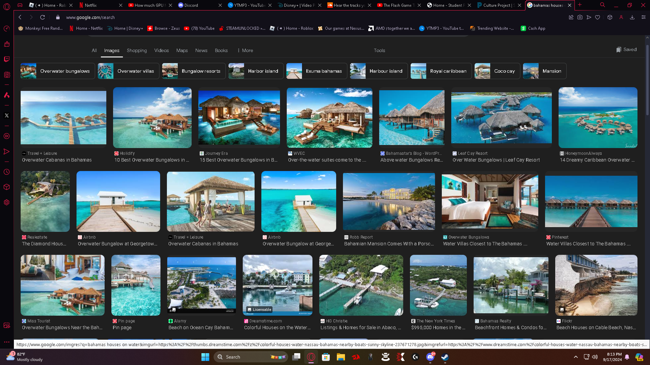650x365 pixels.
Task: Click the Netflix bookmark in bookmarks bar
Action: click(86, 28)
